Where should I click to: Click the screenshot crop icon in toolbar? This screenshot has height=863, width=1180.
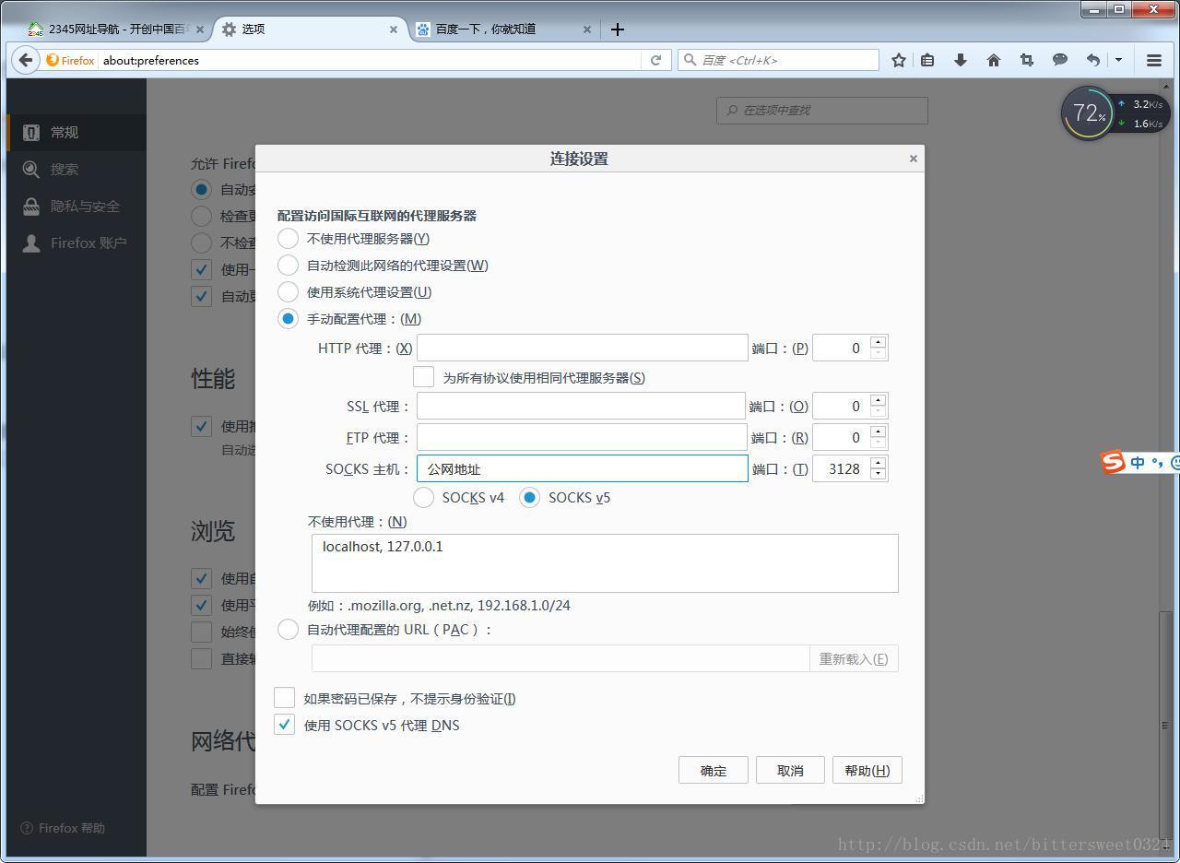(x=1027, y=60)
